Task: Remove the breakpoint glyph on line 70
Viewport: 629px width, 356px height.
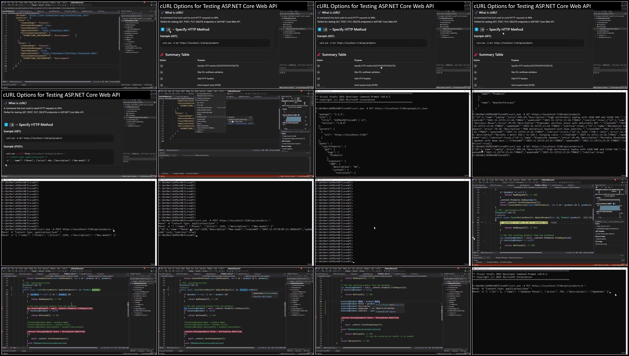Action: 316,317
